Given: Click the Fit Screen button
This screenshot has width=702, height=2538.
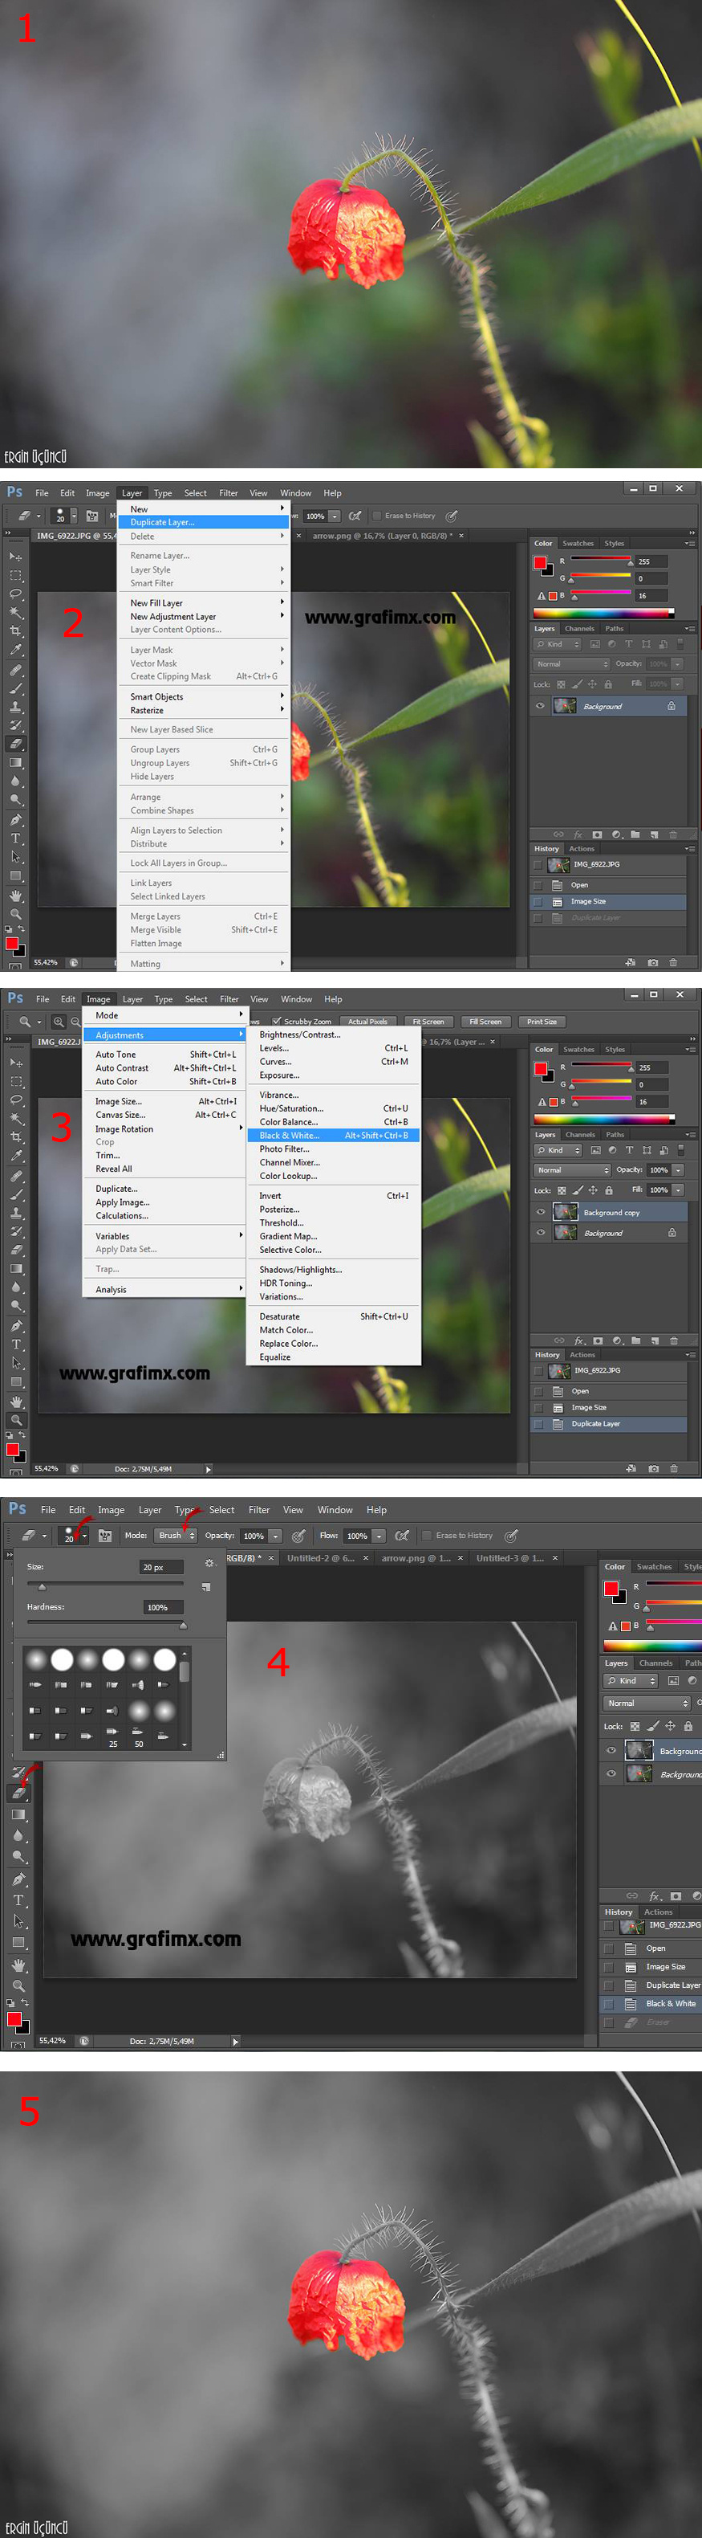Looking at the screenshot, I should (428, 1022).
